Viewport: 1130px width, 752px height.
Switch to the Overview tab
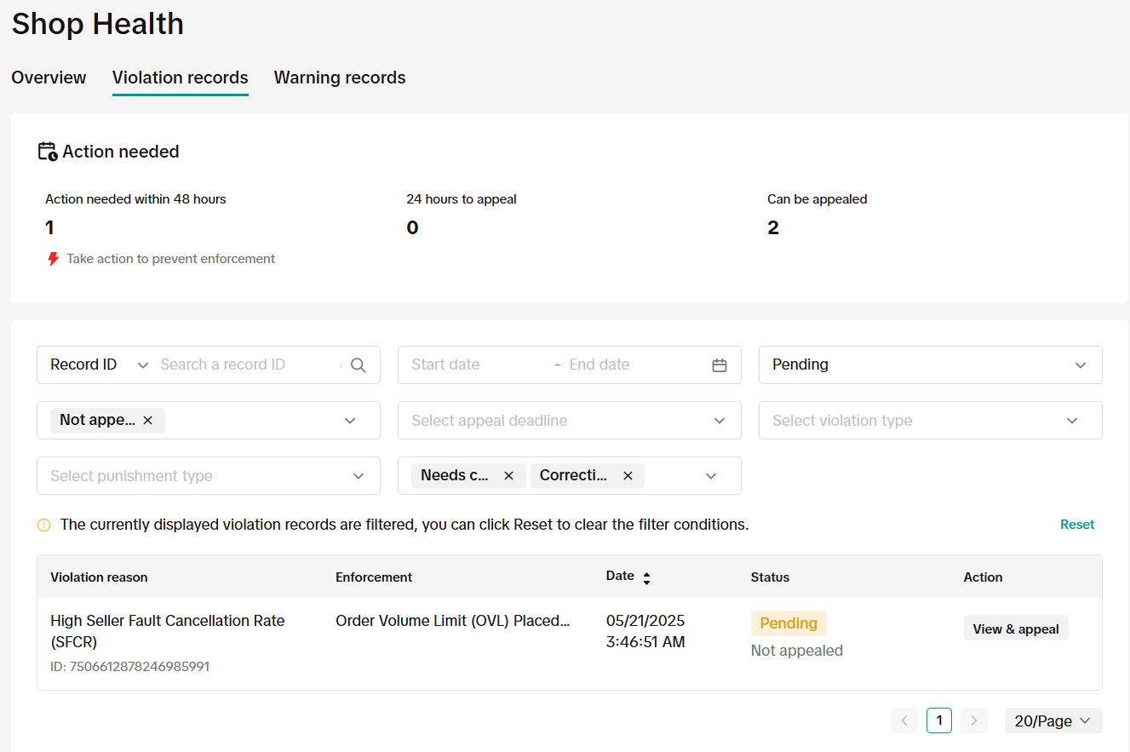pos(49,77)
